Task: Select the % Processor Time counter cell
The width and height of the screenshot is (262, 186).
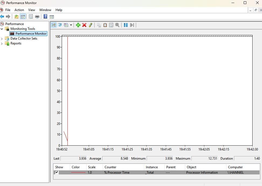Action: point(117,173)
